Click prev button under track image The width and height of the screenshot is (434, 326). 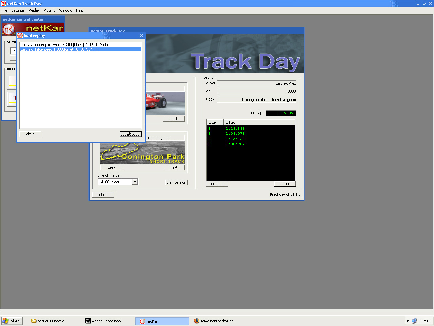[x=111, y=167]
